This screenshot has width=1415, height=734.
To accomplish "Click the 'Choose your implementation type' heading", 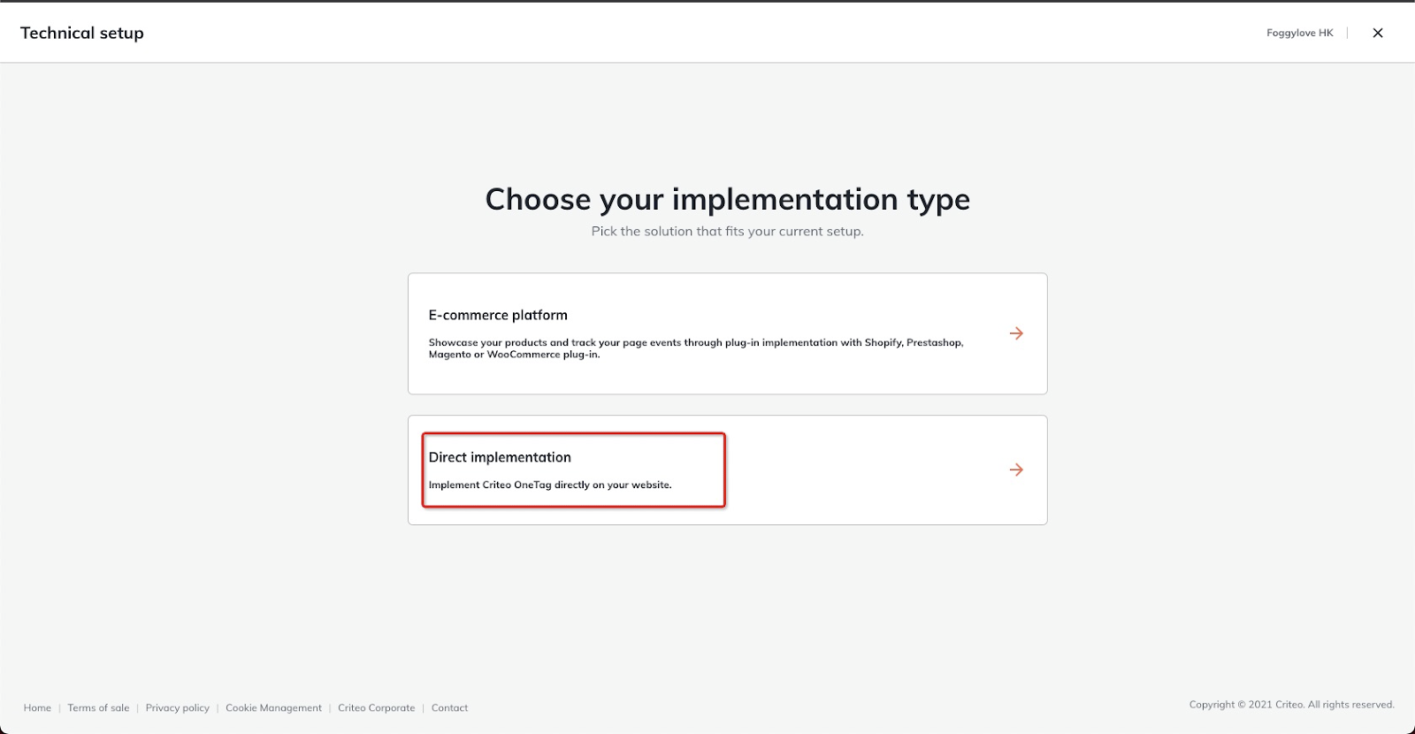I will coord(727,200).
